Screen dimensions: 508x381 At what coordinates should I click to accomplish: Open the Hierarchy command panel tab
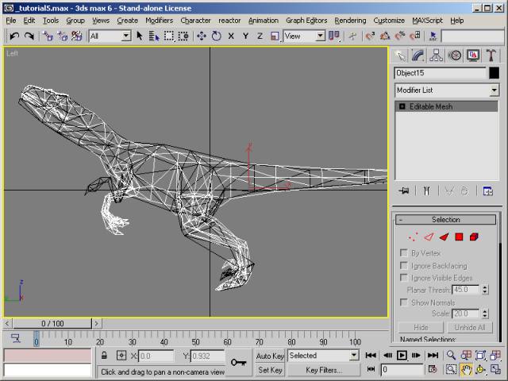pos(436,55)
